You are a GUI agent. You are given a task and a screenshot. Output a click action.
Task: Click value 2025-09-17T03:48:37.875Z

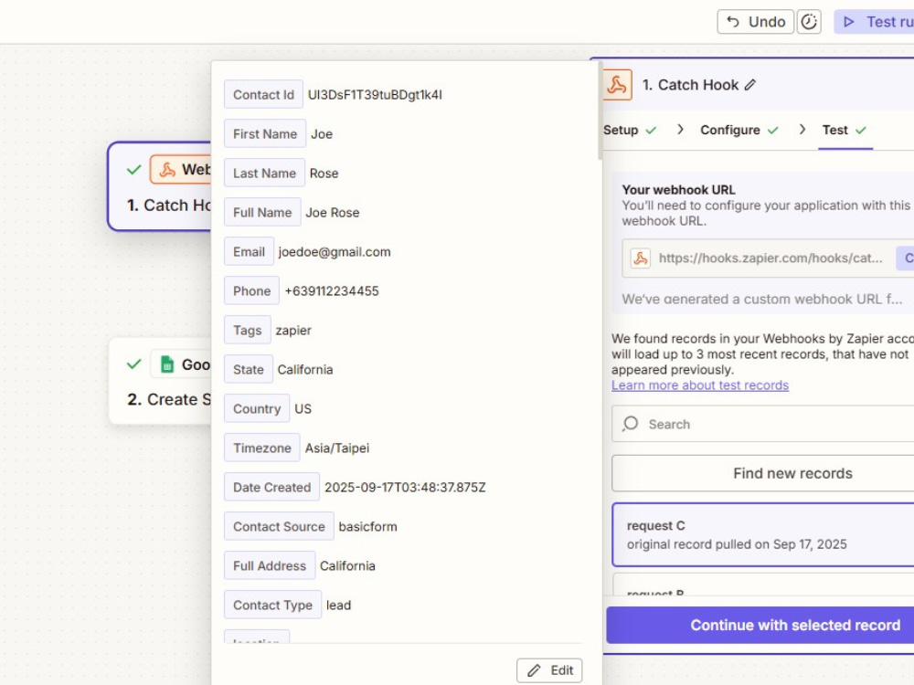[x=405, y=487]
